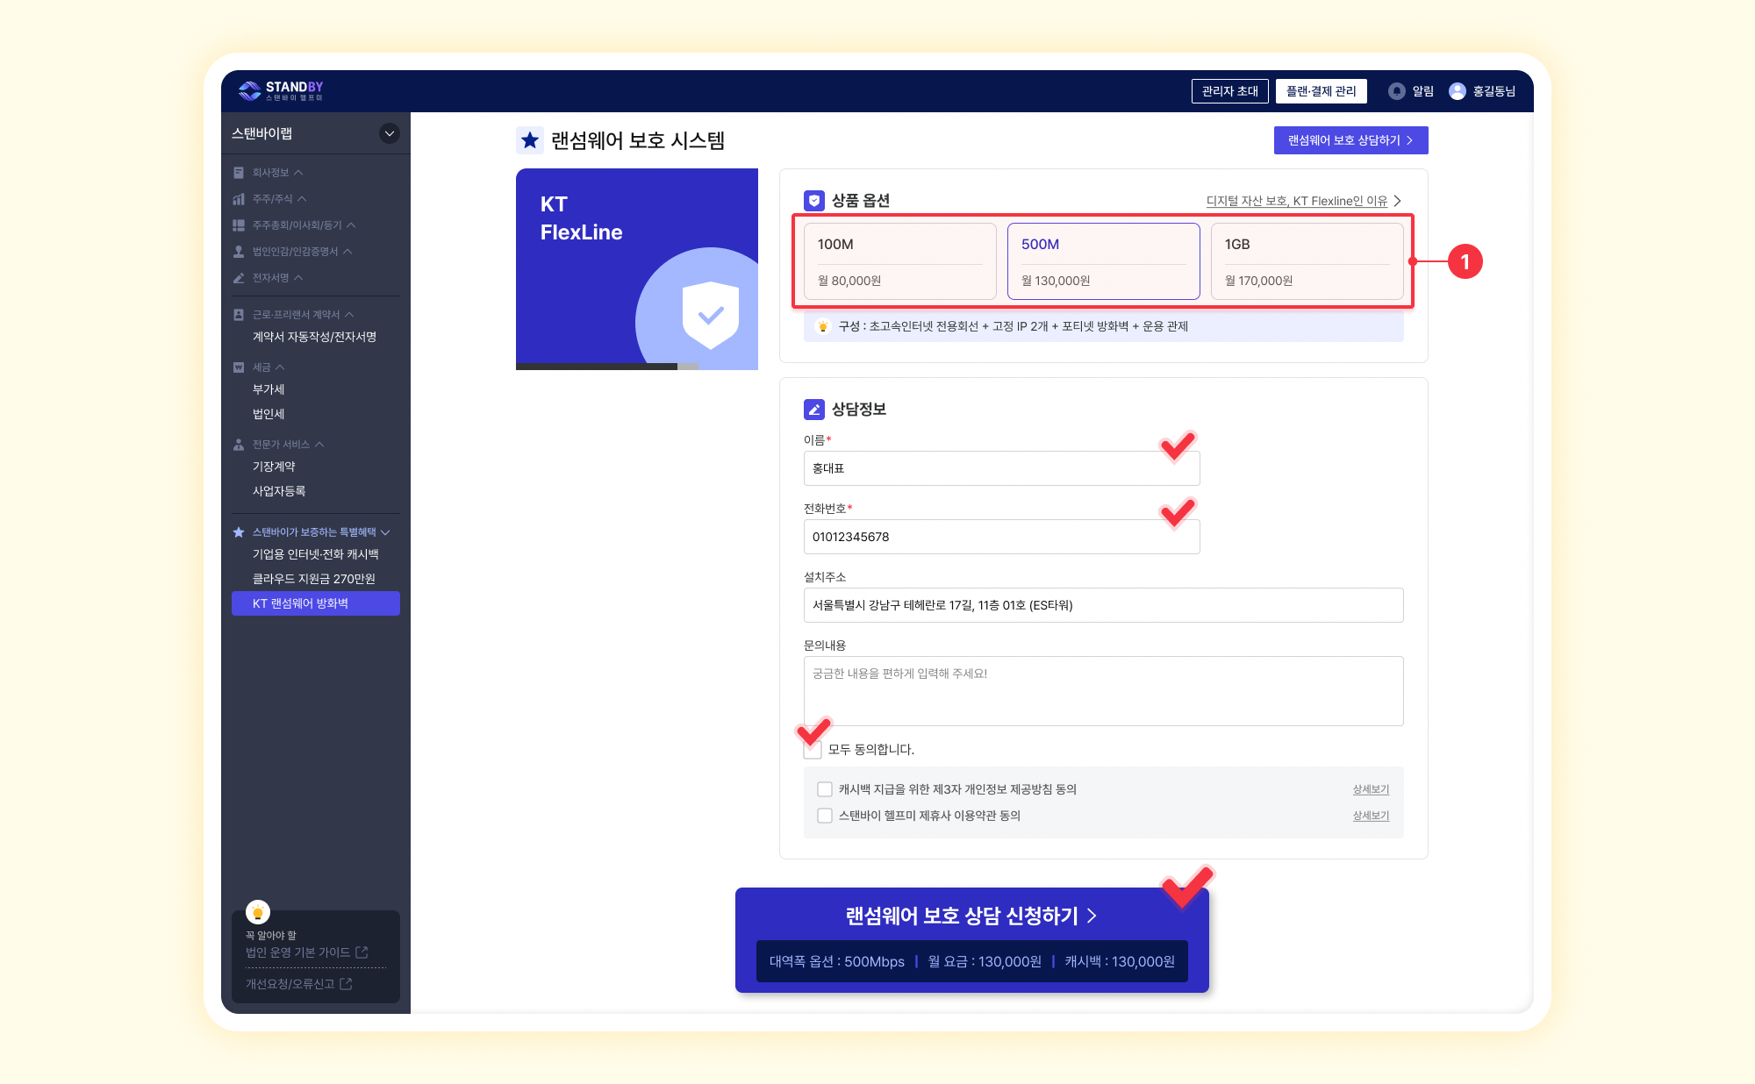Click the 전자서명 pen icon in sidebar

point(239,278)
